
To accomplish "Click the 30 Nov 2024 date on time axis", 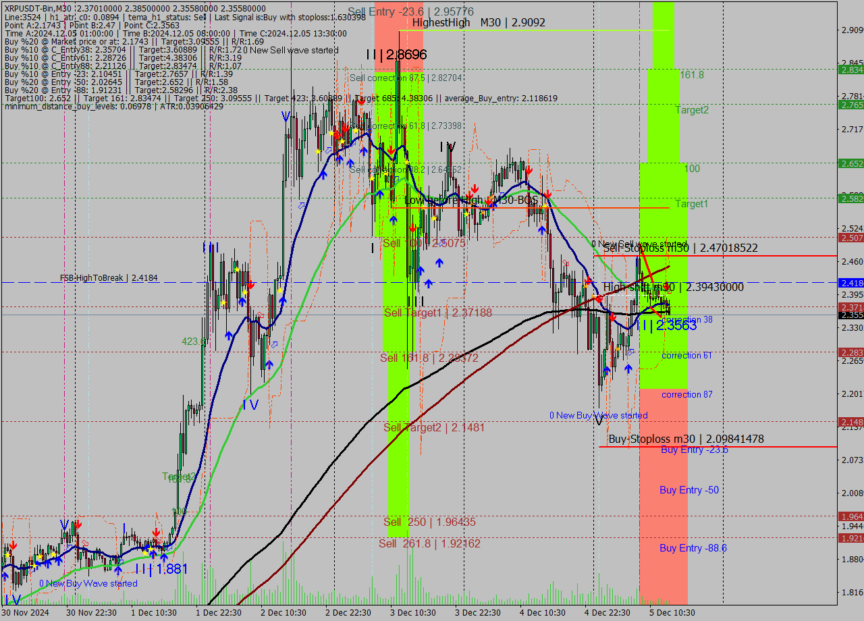I will pyautogui.click(x=26, y=613).
